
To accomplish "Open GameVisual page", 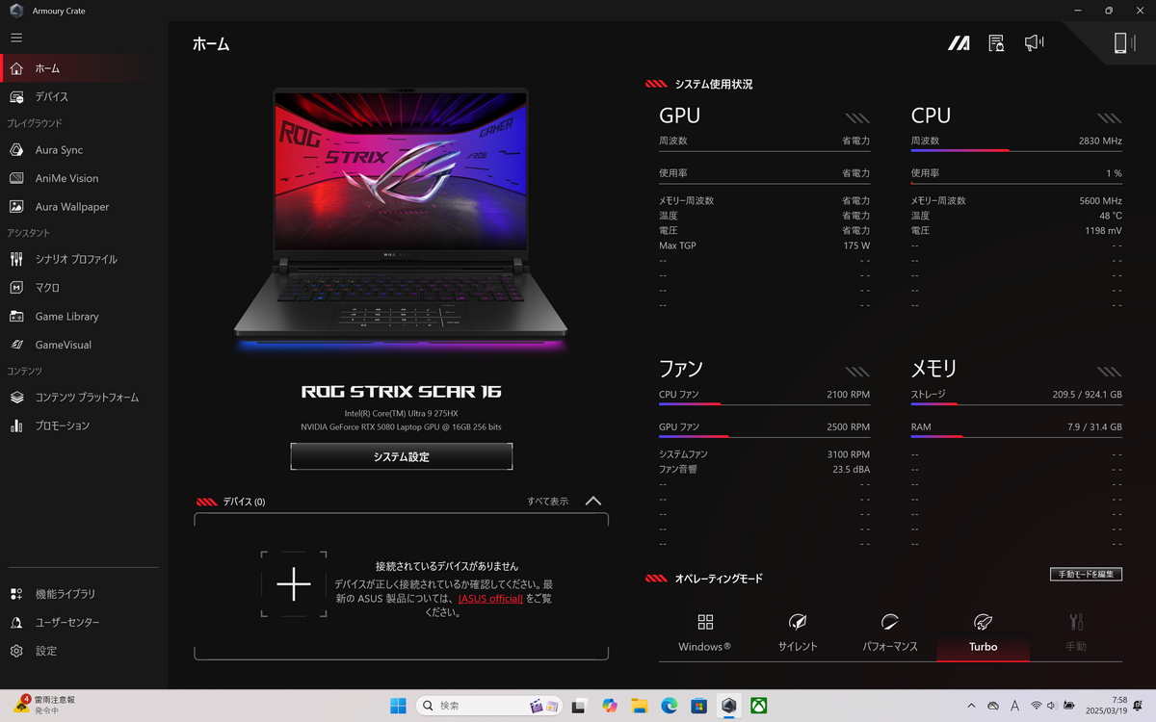I will coord(84,345).
